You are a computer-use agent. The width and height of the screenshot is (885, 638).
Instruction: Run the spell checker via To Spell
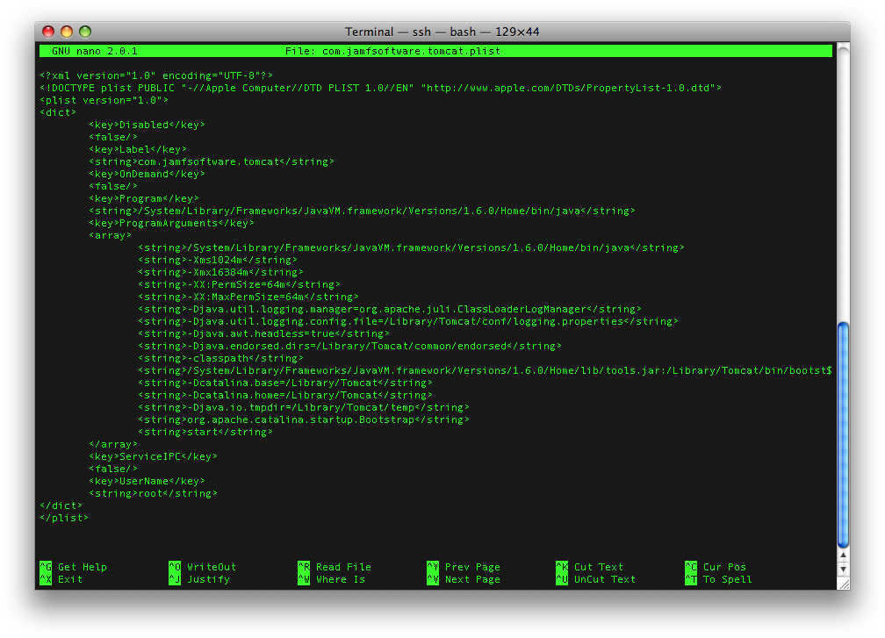[723, 579]
